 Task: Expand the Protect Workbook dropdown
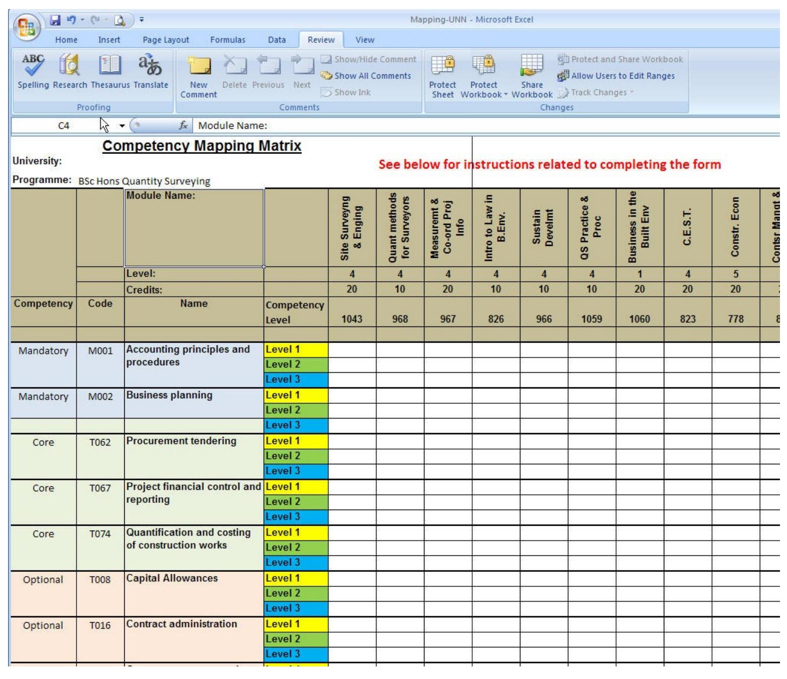(x=483, y=90)
